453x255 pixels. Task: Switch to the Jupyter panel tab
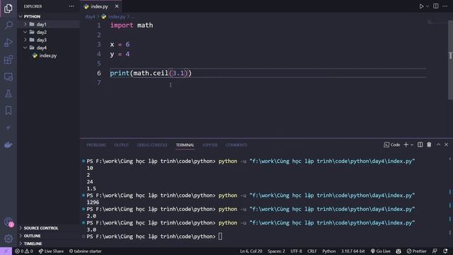tap(210, 144)
